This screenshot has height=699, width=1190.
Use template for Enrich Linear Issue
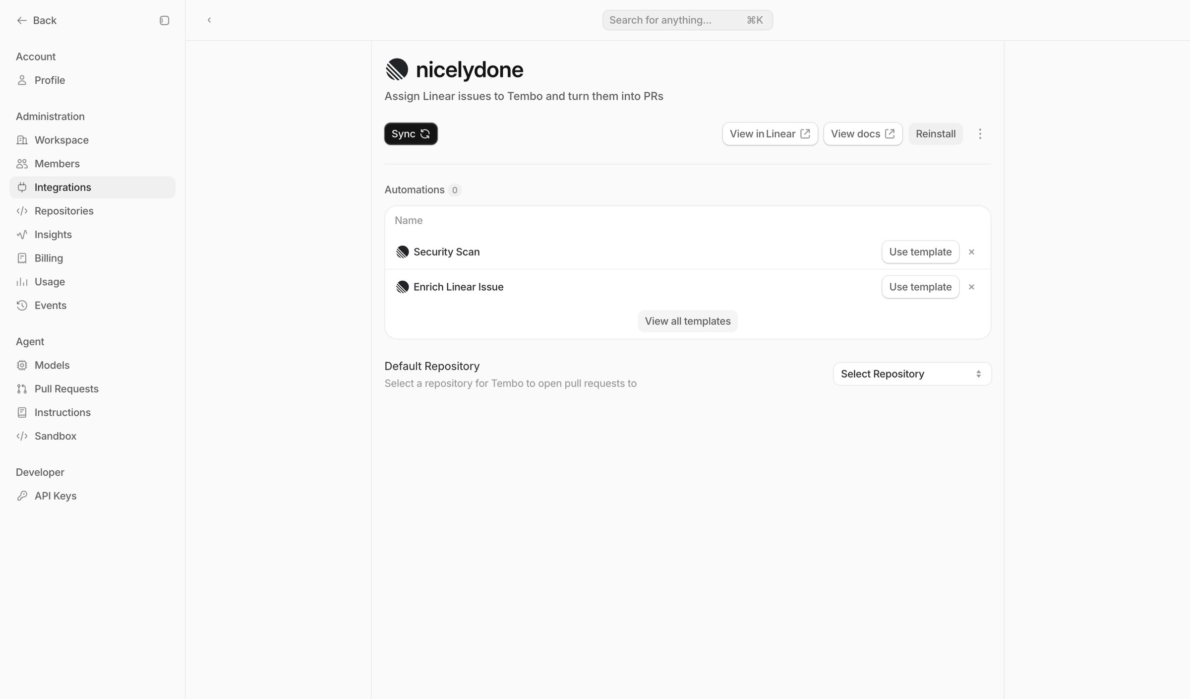click(920, 287)
